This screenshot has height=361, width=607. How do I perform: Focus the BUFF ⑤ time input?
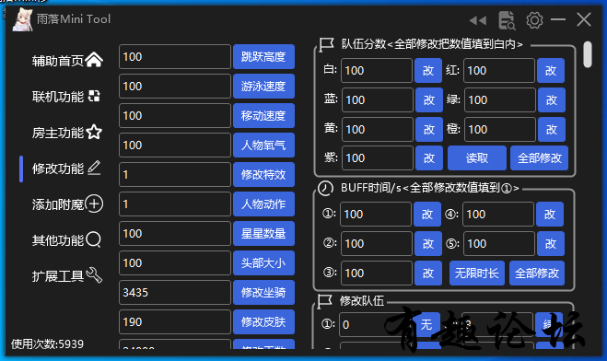[499, 243]
